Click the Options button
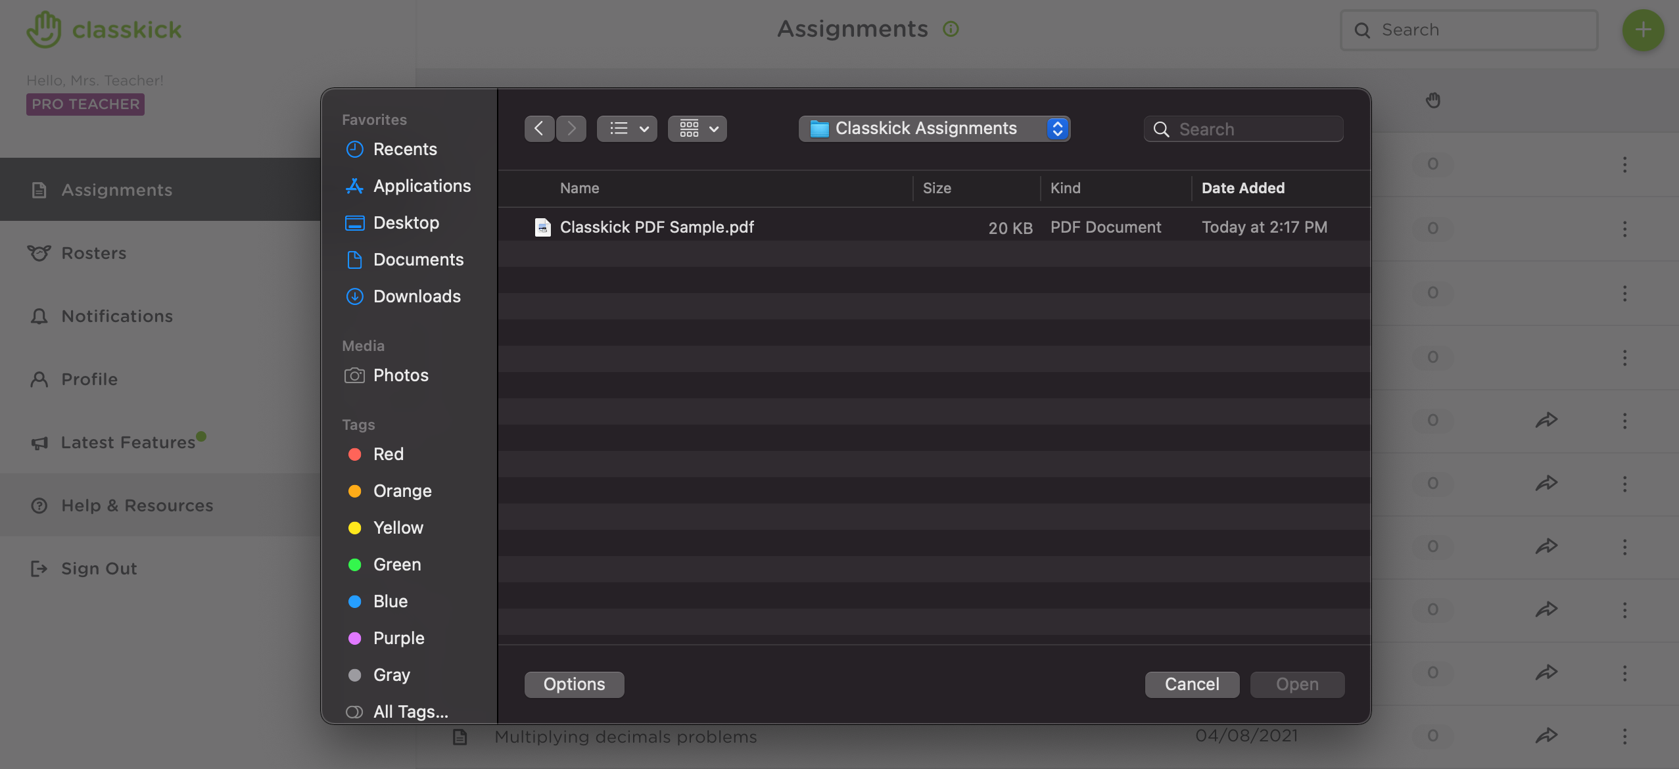Screen dimensions: 1679x769 [573, 684]
